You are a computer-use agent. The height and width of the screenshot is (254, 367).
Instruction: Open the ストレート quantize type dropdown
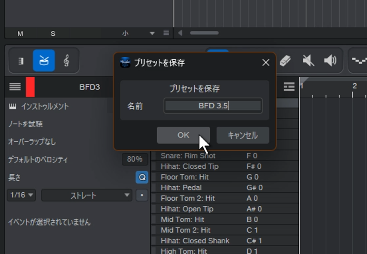point(87,195)
